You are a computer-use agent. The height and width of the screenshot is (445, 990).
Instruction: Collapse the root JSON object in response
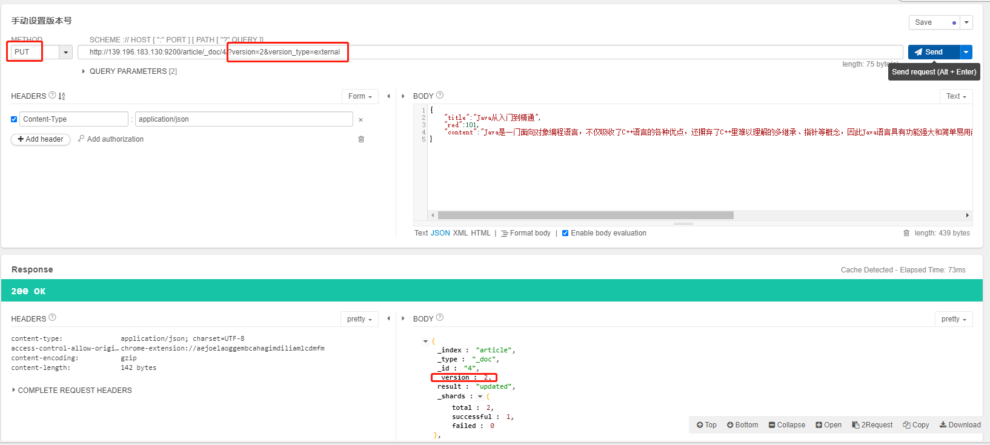[x=425, y=341]
